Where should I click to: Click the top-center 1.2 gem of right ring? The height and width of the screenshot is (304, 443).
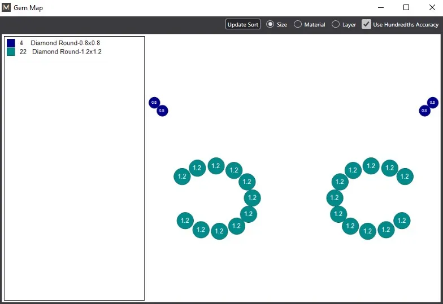coord(371,166)
